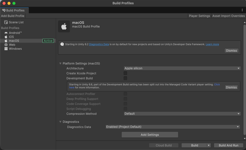The width and height of the screenshot is (246, 150).
Task: Click the macOS apple icon in sidebar
Action: point(6,41)
